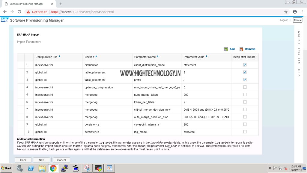This screenshot has width=307, height=173.
Task: Select the row selector of row 10
Action: (x=21, y=132)
